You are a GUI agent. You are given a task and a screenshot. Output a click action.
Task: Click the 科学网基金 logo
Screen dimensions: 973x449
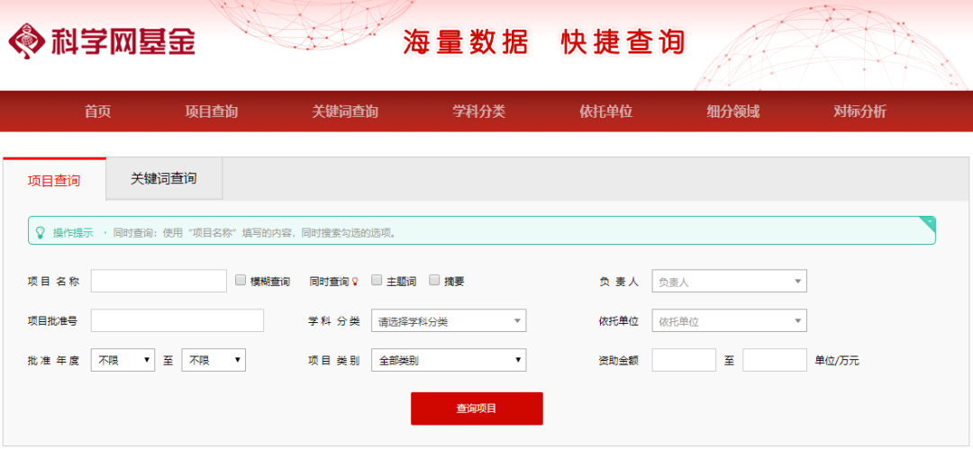[102, 40]
